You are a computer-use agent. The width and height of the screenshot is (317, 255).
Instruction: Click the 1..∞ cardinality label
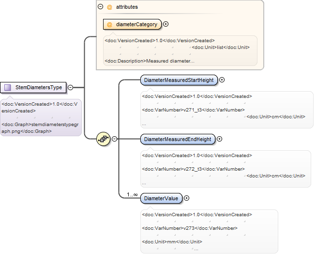(x=133, y=194)
